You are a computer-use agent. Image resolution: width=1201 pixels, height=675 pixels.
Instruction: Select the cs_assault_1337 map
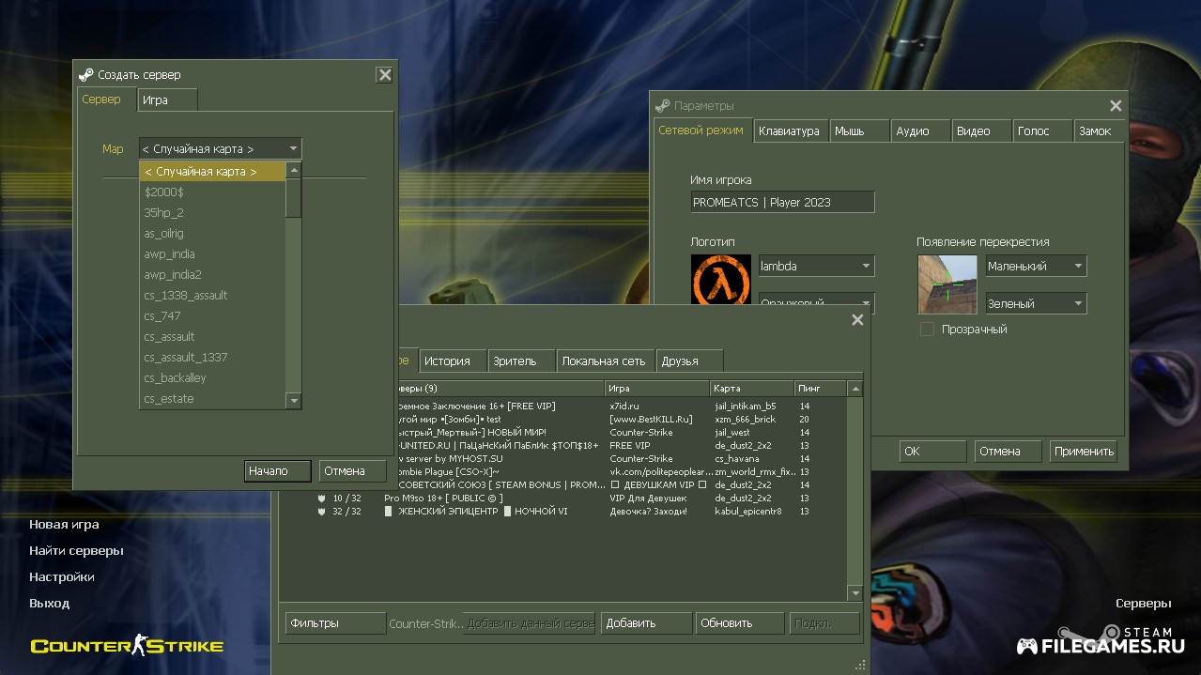[213, 358]
